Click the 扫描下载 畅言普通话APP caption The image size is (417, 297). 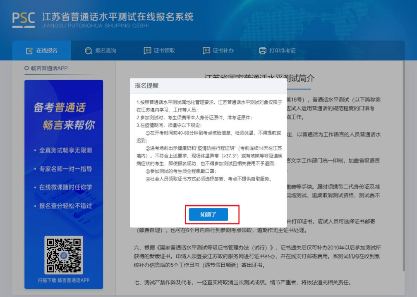pos(63,280)
